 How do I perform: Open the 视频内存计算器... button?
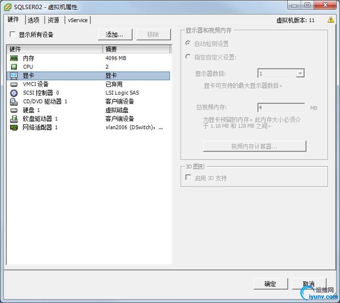coord(255,146)
